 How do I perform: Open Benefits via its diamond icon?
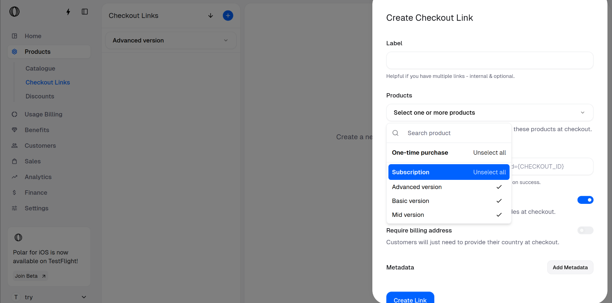tap(14, 130)
